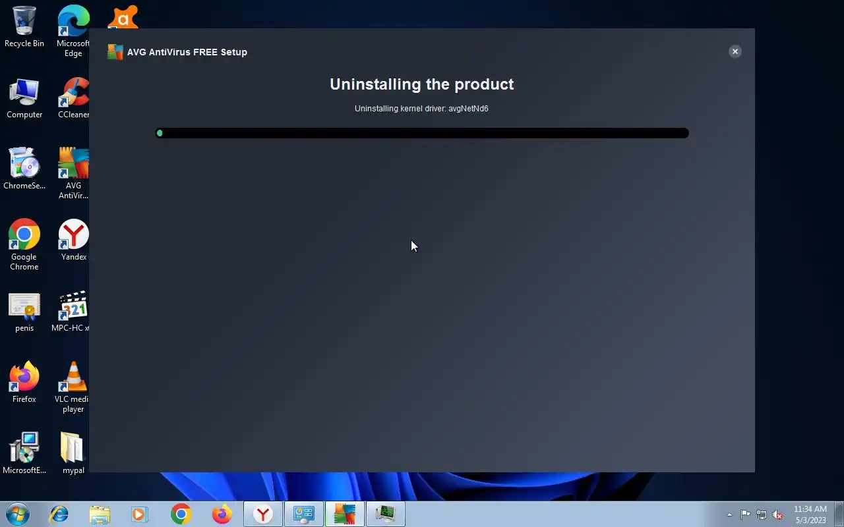Open Recycle Bin desktop icon
844x527 pixels.
point(24,26)
